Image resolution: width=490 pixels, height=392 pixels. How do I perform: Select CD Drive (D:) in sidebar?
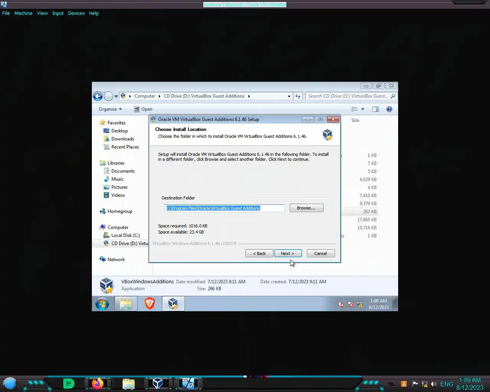click(x=126, y=243)
